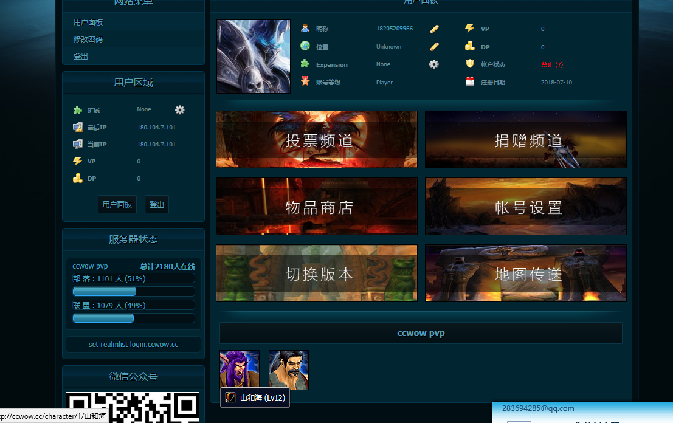Viewport: 673px width, 423px height.
Task: Click 登出 in the website menu
Action: pos(81,57)
